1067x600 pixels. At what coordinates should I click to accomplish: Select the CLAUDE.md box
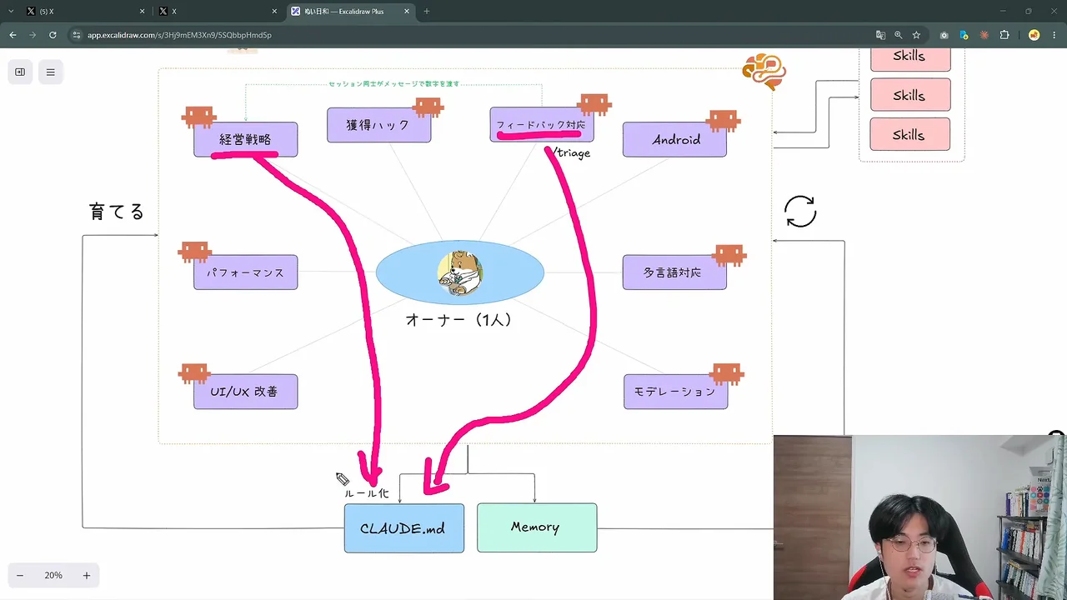404,528
